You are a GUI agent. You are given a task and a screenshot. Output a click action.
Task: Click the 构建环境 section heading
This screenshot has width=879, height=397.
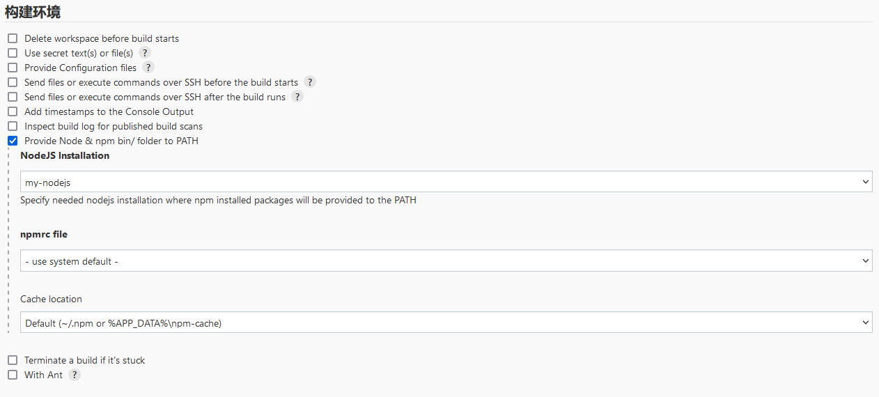33,12
